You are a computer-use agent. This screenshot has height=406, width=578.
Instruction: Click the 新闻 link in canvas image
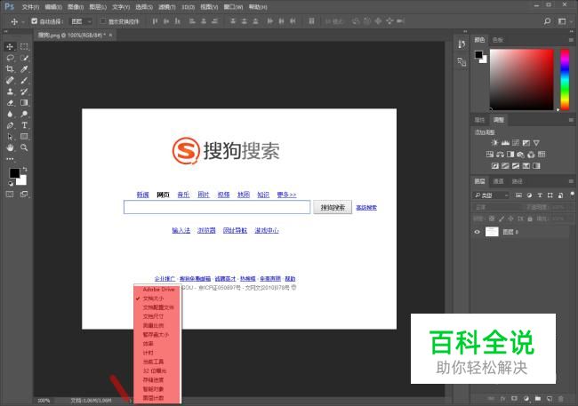click(x=142, y=195)
